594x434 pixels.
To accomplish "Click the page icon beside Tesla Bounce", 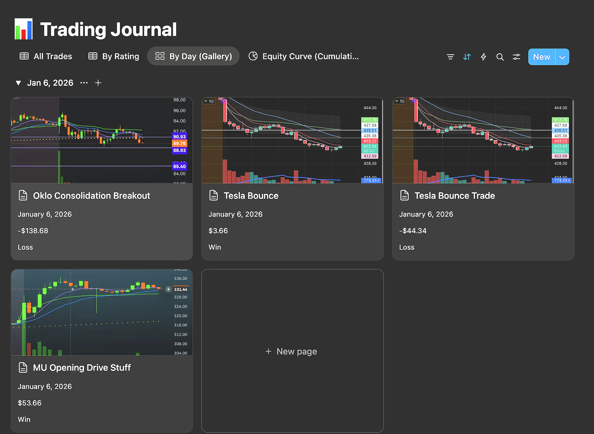I will 213,195.
